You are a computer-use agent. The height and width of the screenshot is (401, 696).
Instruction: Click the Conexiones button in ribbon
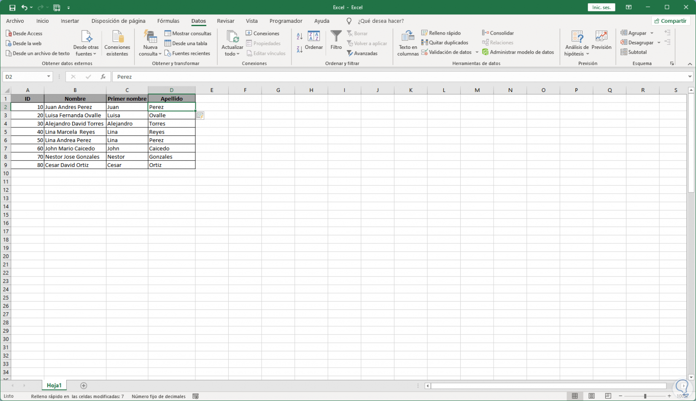click(x=262, y=33)
